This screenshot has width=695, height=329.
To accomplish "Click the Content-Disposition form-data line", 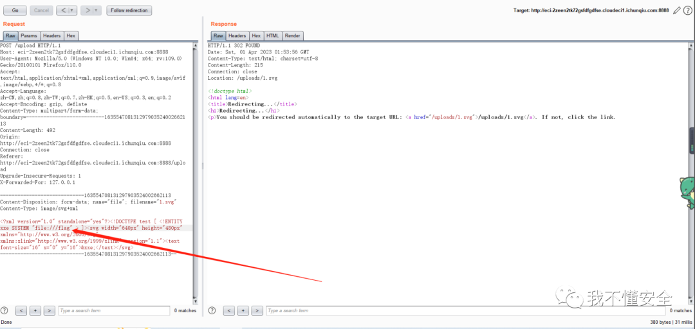I will coord(89,202).
